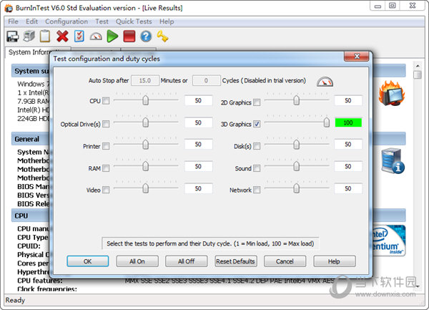Click the Network duty cycle value field
The height and width of the screenshot is (310, 429).
[348, 188]
